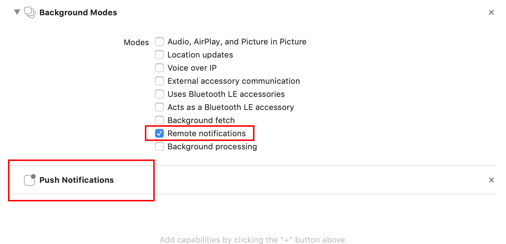
Task: Collapse the Background Modes disclosure triangle
Action: 17,12
